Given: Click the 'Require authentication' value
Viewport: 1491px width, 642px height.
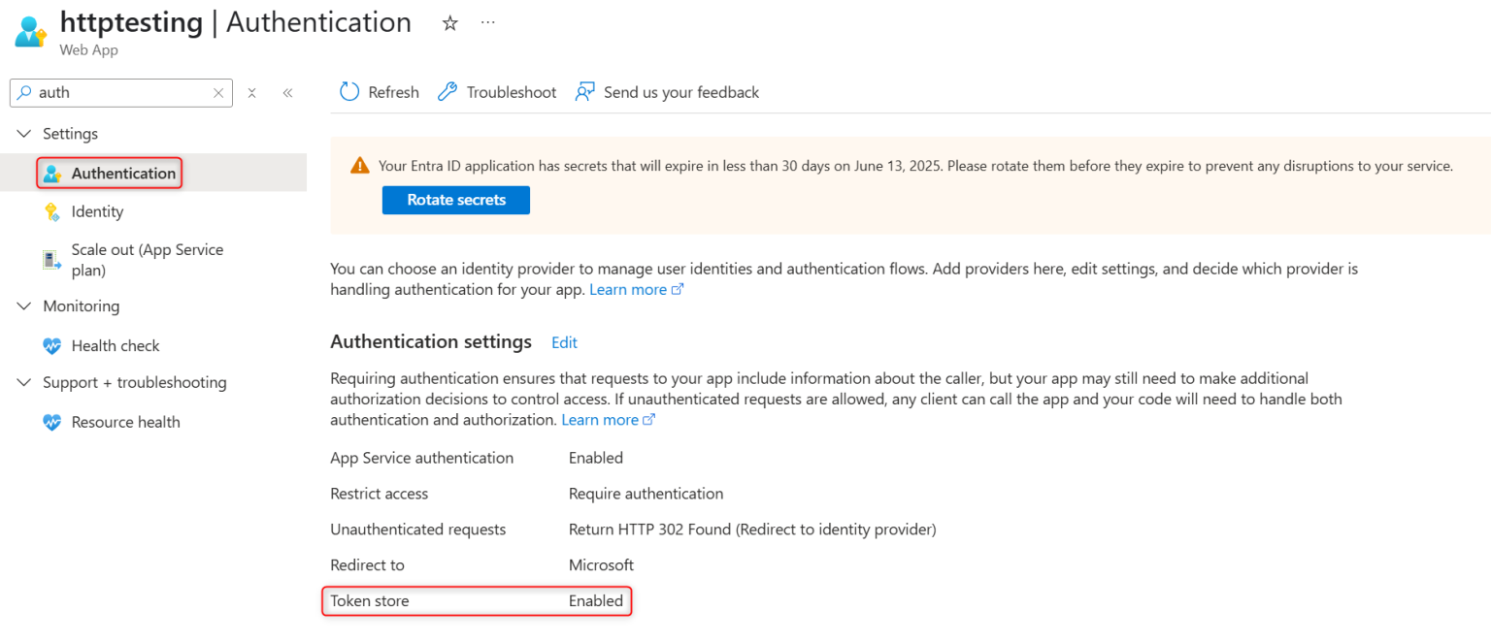Looking at the screenshot, I should click(646, 494).
